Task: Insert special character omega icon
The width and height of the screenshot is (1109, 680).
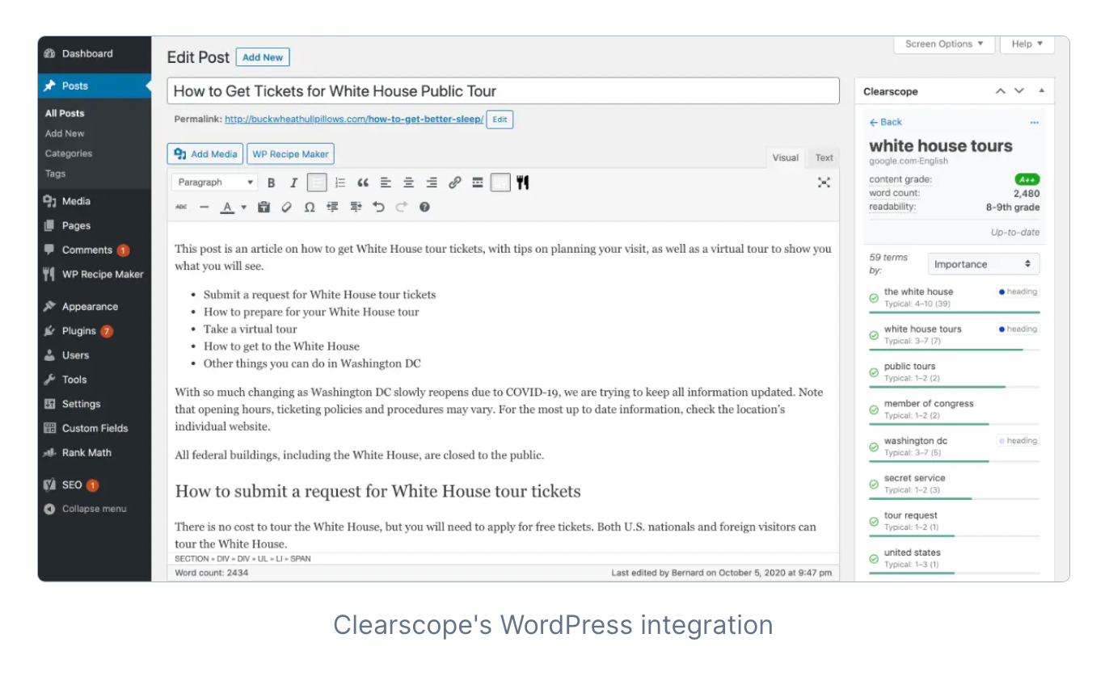Action: click(310, 207)
